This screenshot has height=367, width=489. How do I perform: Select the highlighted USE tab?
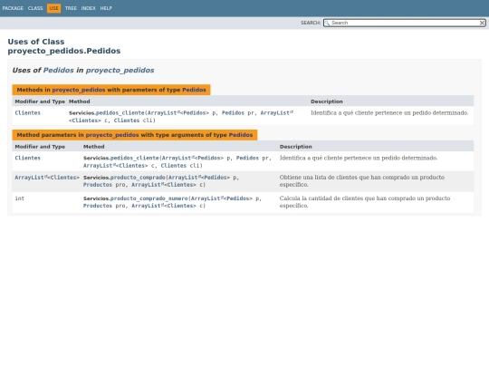53,8
